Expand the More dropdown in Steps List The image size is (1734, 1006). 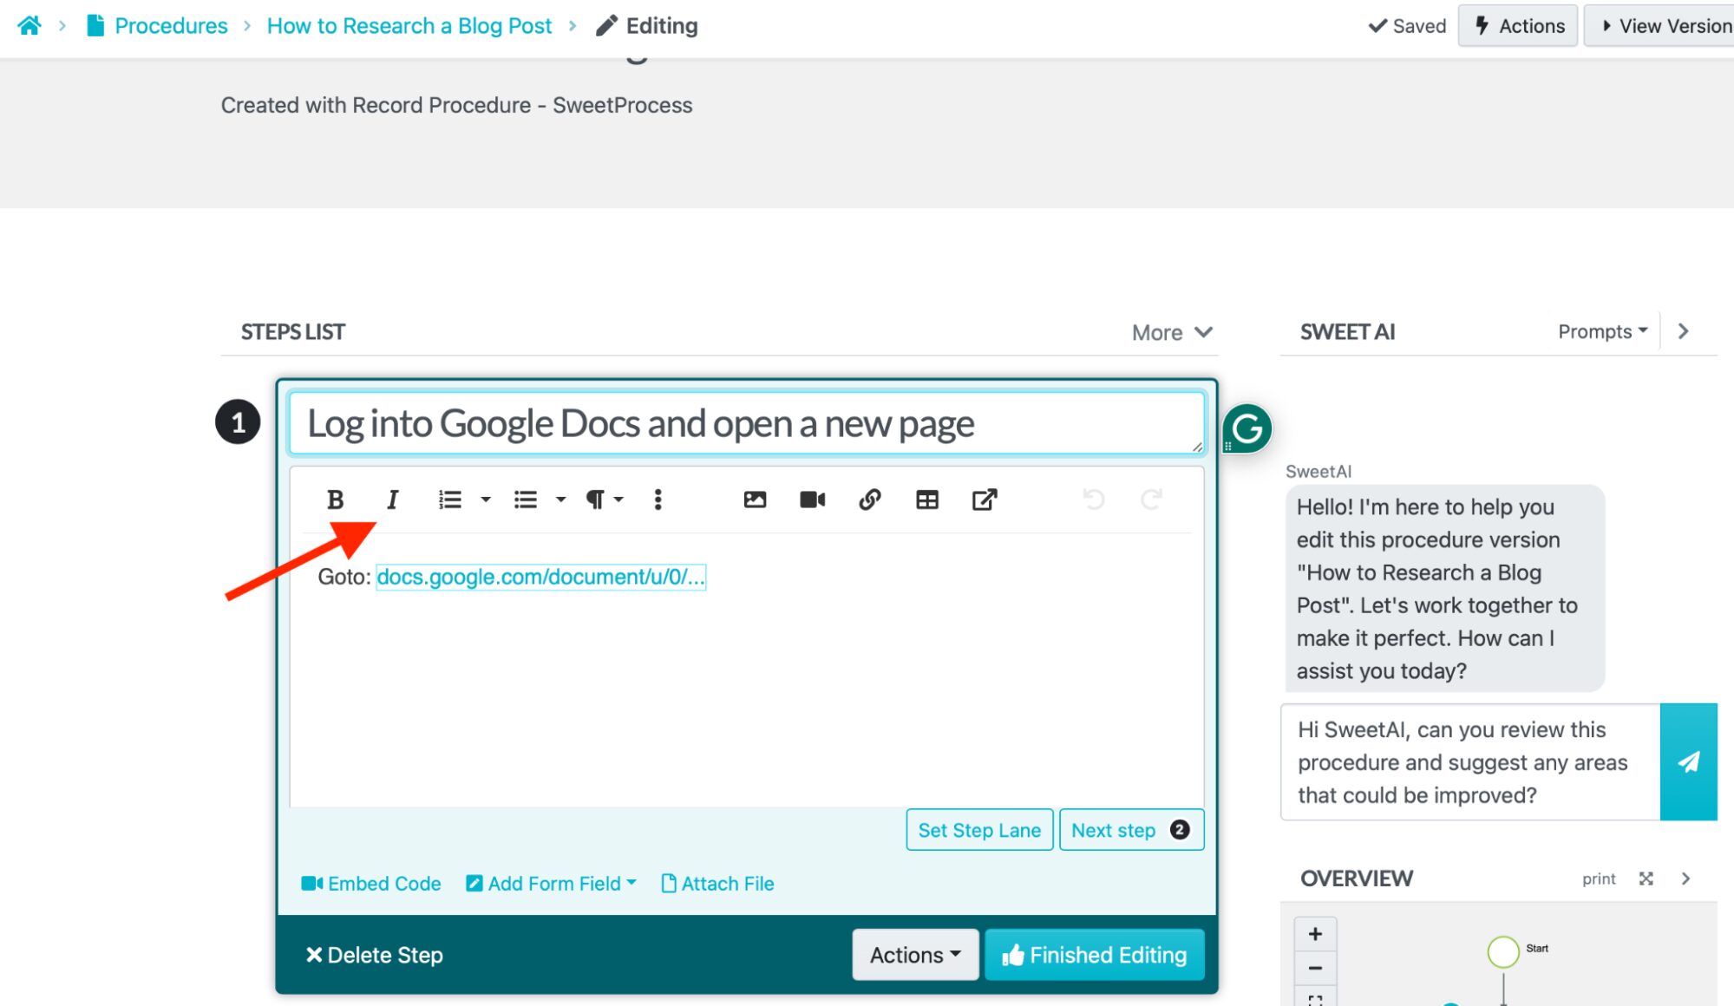[1172, 332]
